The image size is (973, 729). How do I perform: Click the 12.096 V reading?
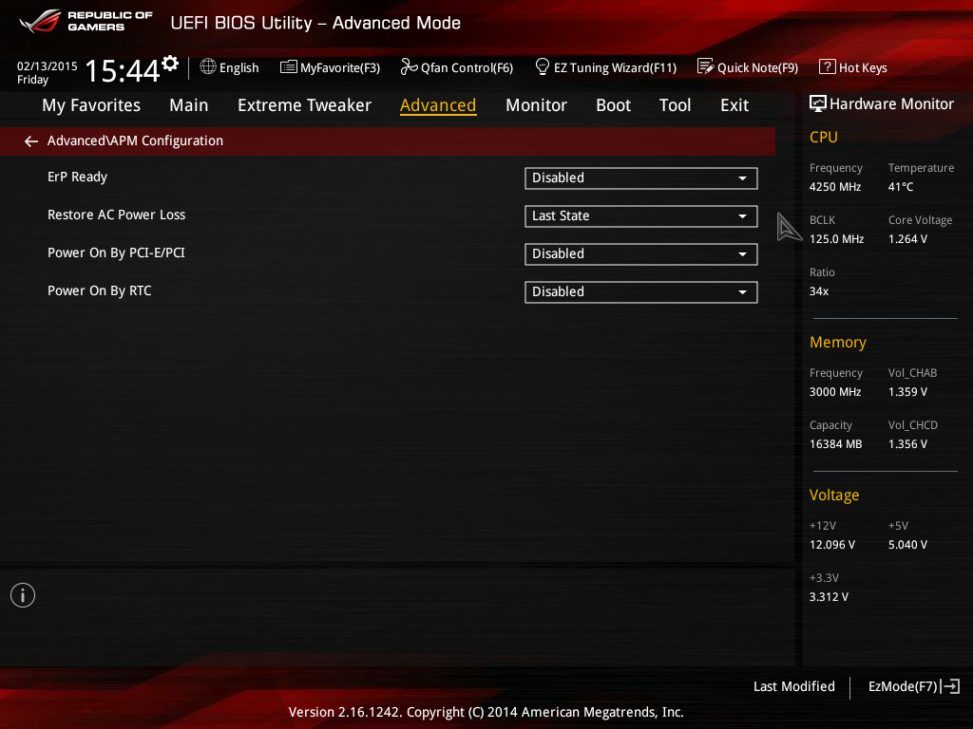[x=831, y=544]
